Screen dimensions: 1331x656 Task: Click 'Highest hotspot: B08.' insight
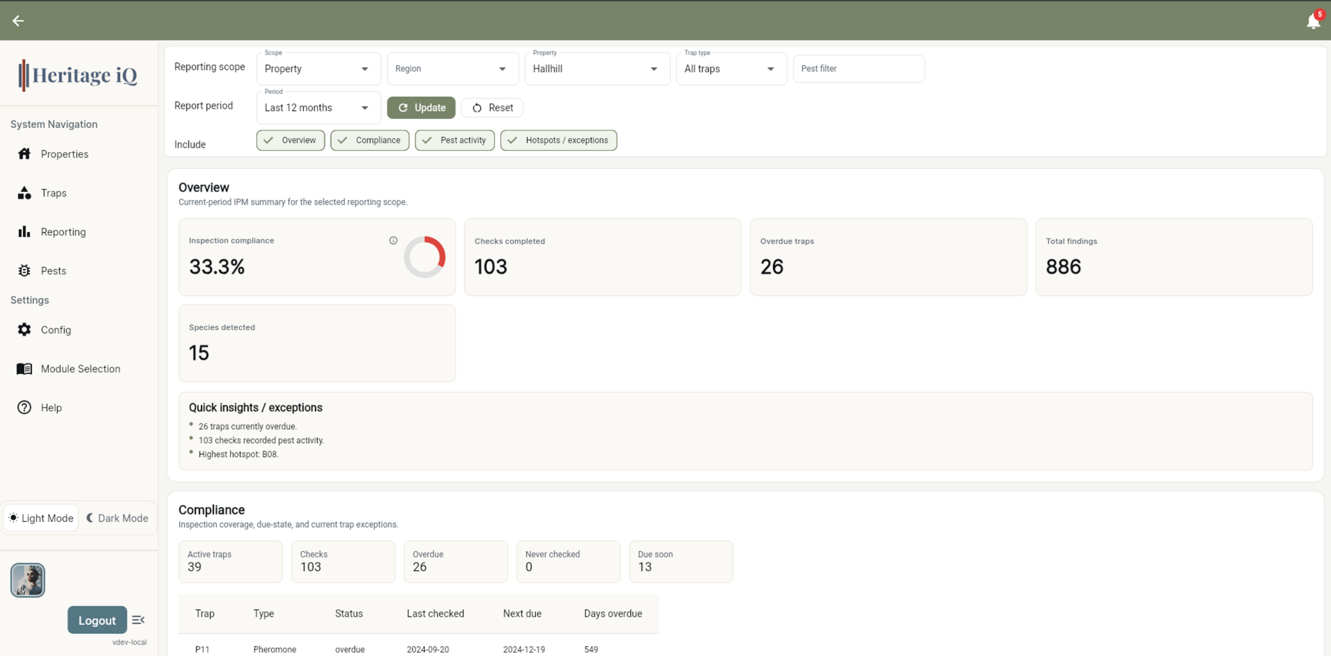tap(239, 454)
